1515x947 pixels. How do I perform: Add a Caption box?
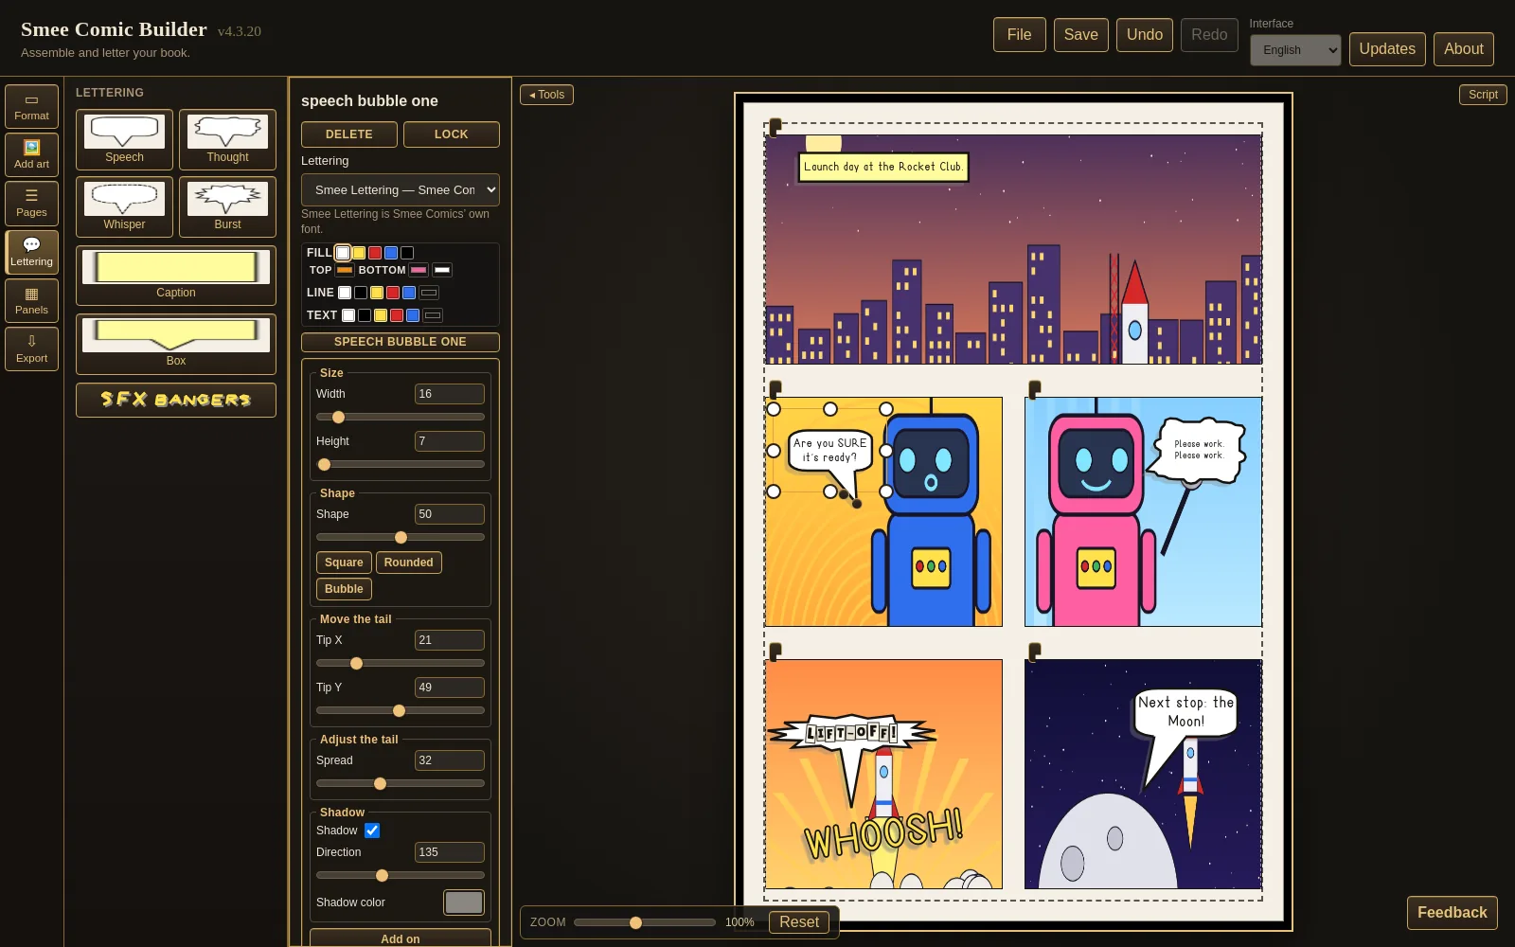[176, 275]
